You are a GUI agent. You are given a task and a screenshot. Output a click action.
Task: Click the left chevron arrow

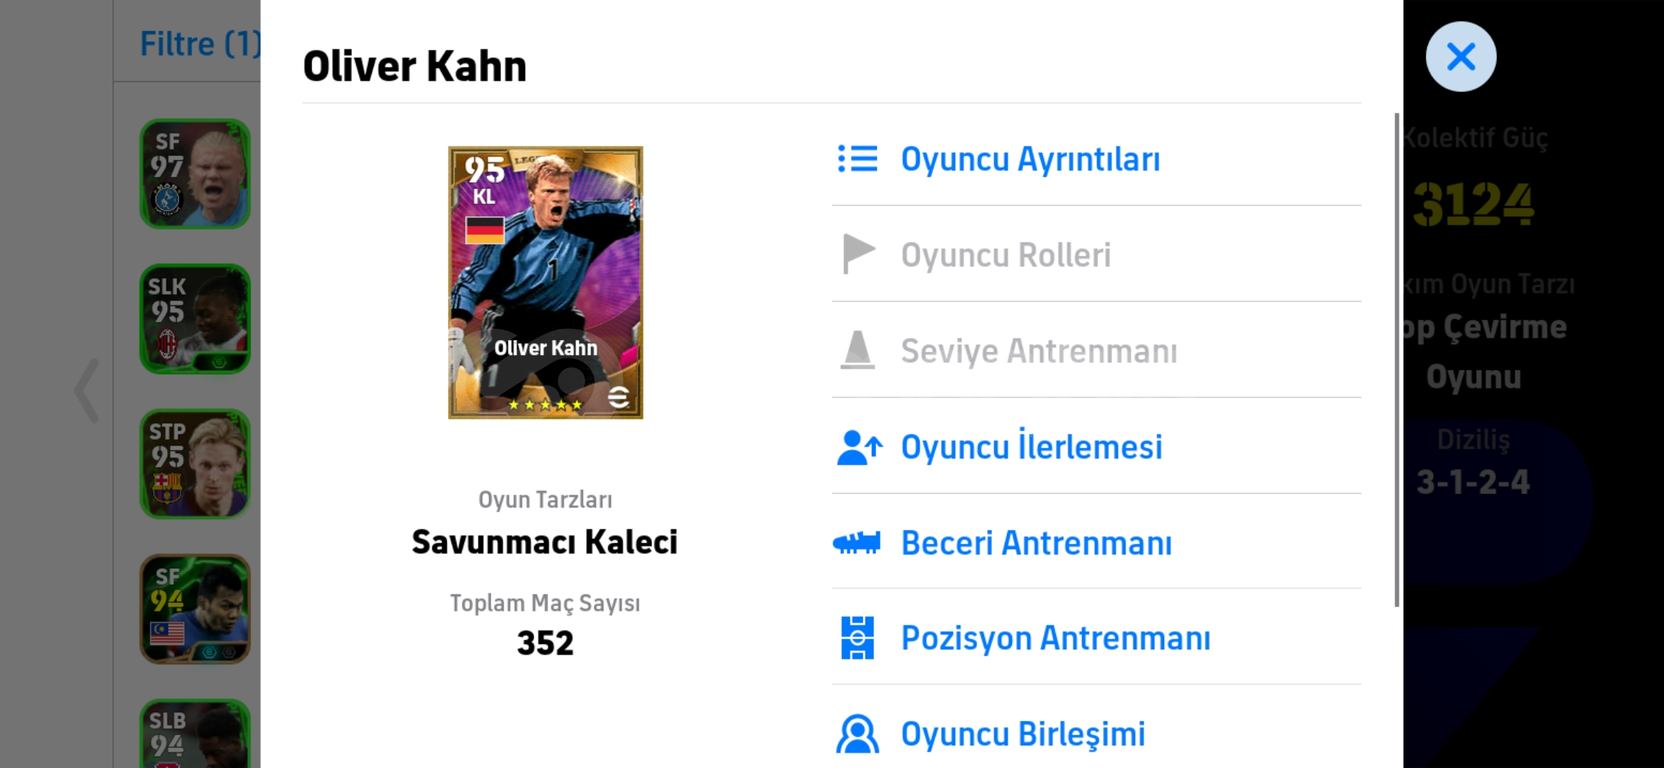click(x=87, y=390)
